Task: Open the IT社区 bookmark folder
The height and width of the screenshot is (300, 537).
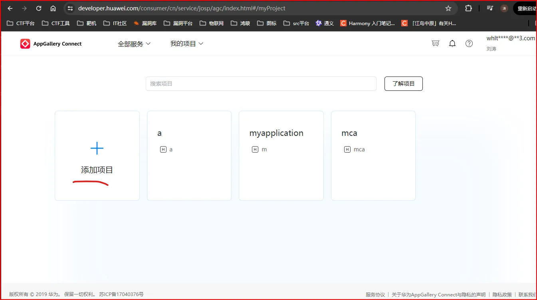Action: pyautogui.click(x=115, y=24)
